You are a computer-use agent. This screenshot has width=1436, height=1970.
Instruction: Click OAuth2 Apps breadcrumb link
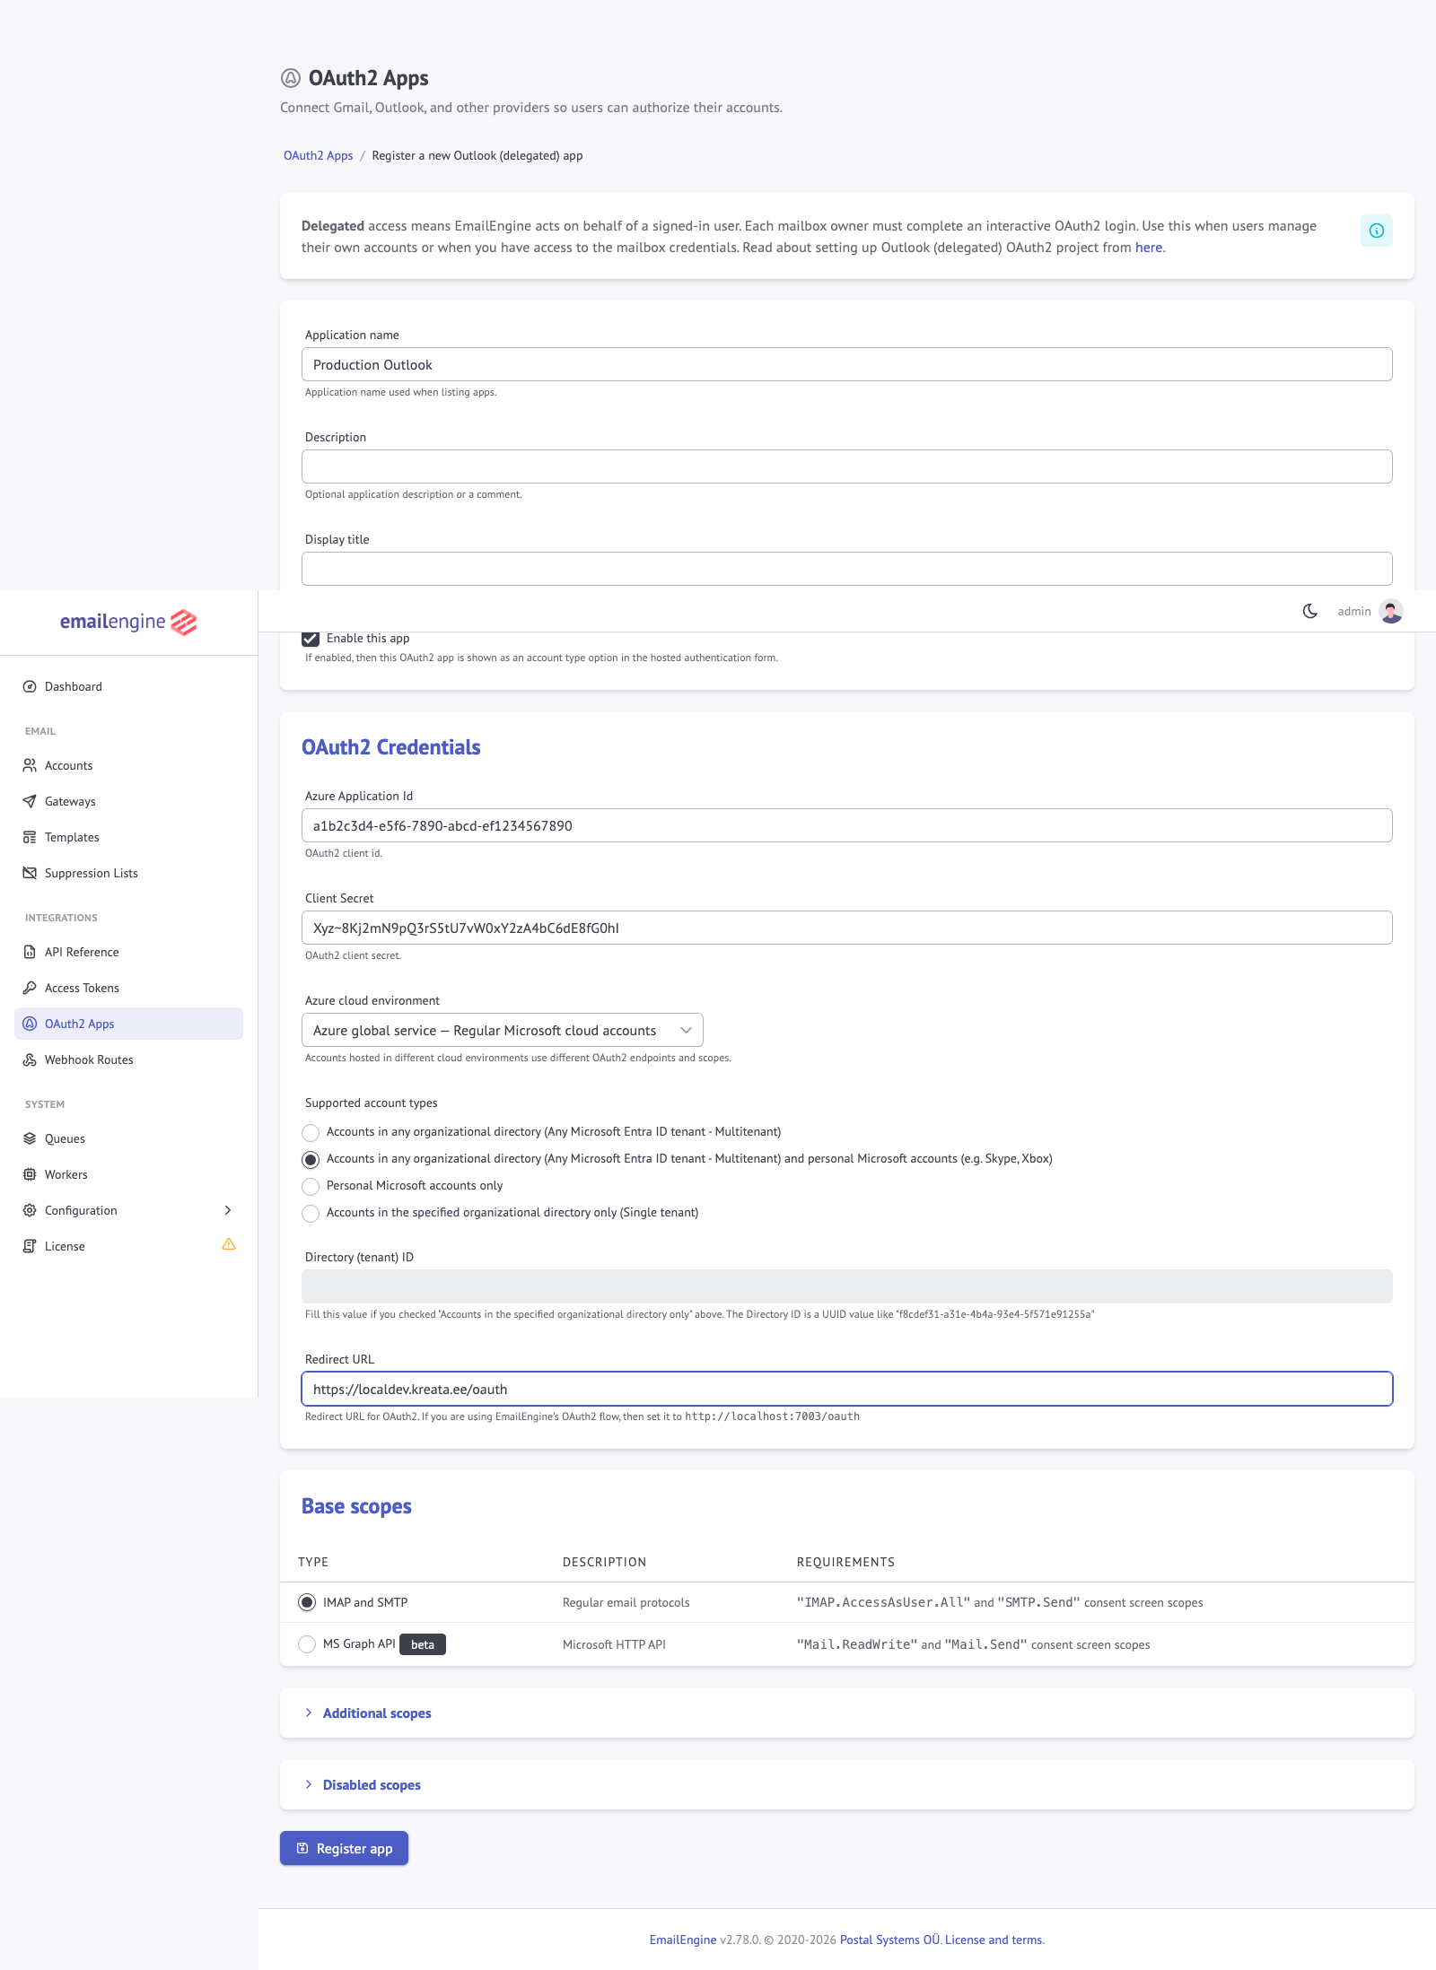pyautogui.click(x=319, y=155)
